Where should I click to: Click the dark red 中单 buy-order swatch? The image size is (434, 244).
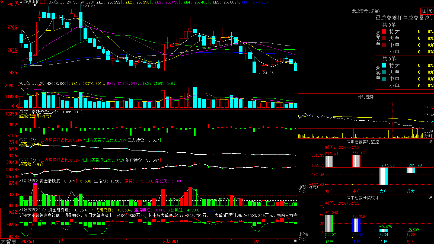tap(384, 45)
